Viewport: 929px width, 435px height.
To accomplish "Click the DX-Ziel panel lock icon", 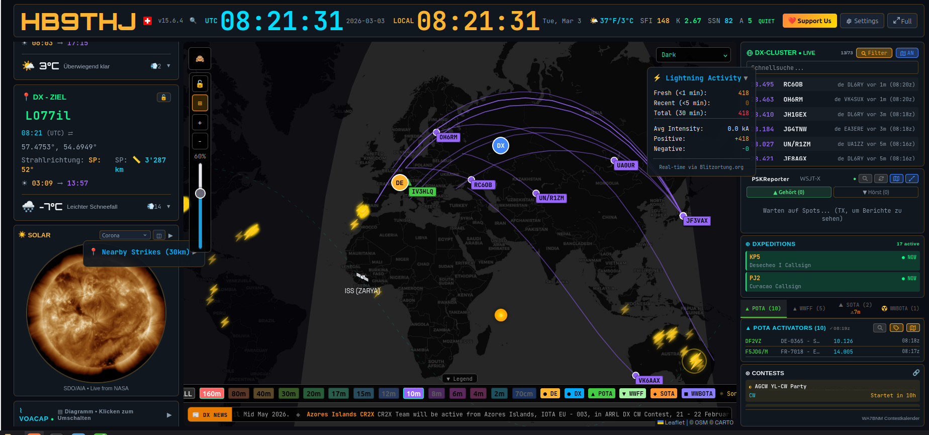I will coord(163,98).
